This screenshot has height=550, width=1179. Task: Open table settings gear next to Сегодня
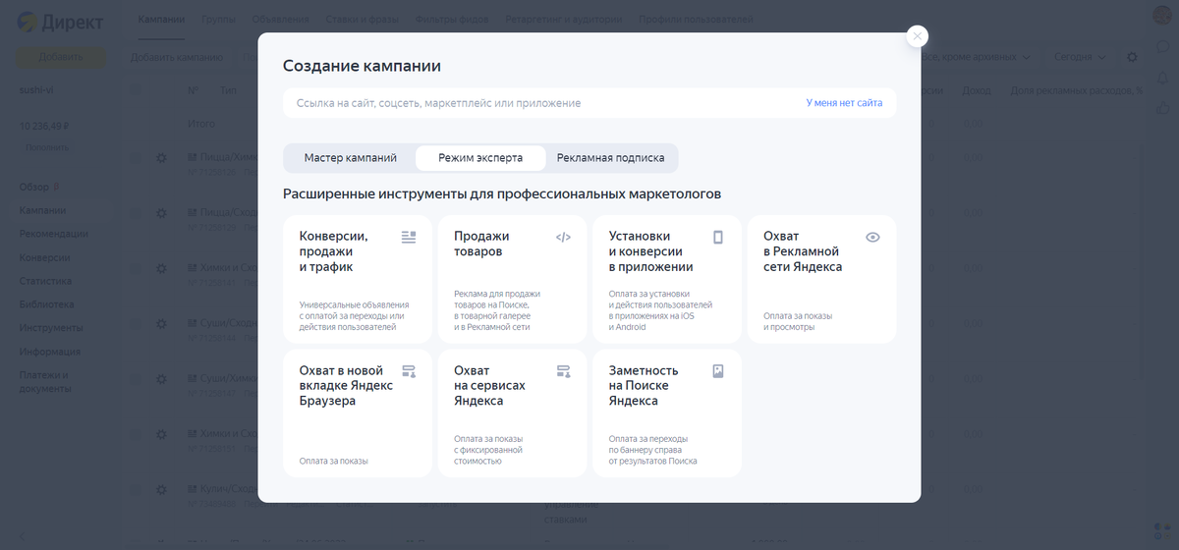(1132, 57)
